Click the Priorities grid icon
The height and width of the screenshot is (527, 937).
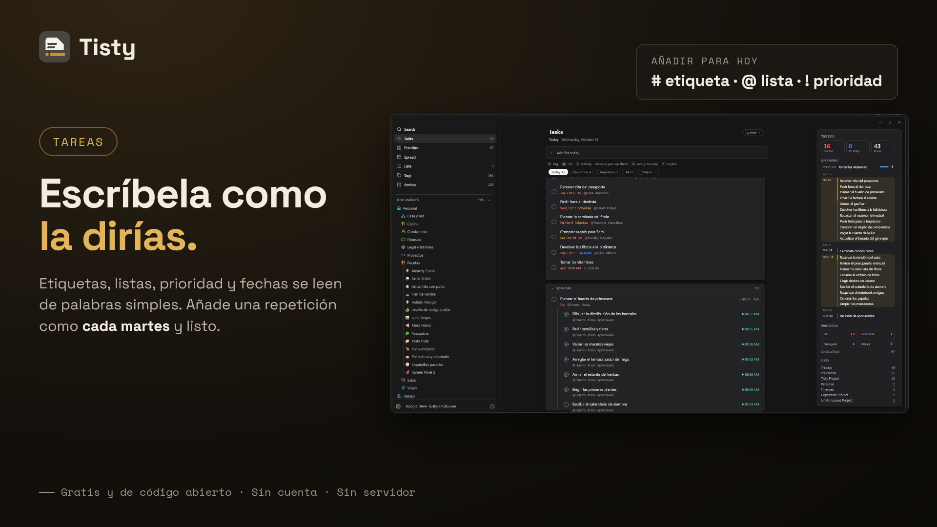[399, 148]
